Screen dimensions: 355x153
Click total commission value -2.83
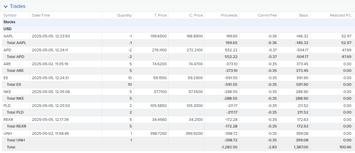[272, 147]
